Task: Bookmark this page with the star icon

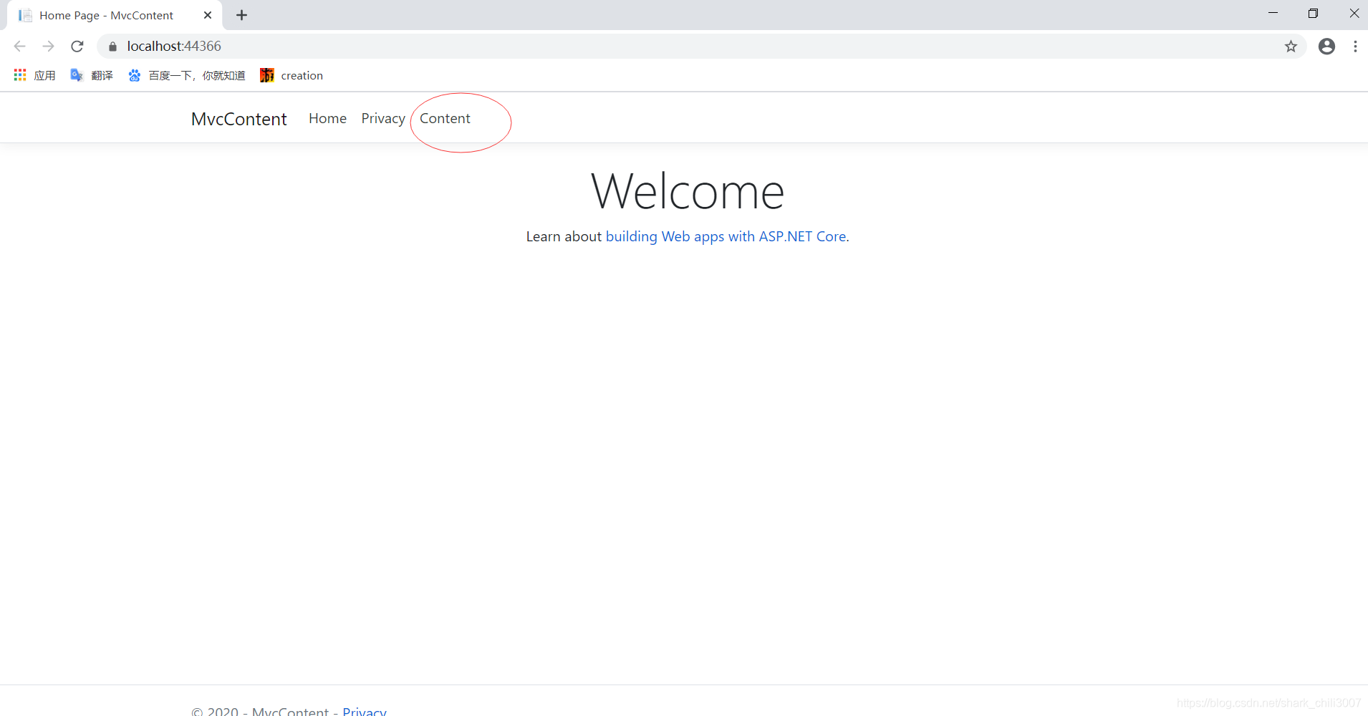Action: point(1291,47)
